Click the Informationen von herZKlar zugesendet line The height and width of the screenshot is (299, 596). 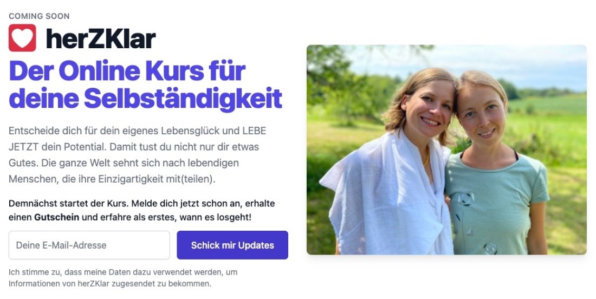[x=110, y=283]
